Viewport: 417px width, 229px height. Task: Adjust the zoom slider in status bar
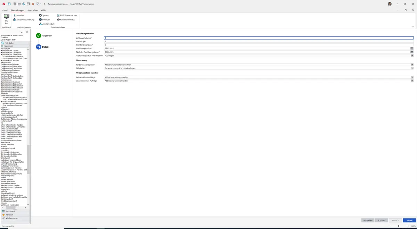(399, 226)
